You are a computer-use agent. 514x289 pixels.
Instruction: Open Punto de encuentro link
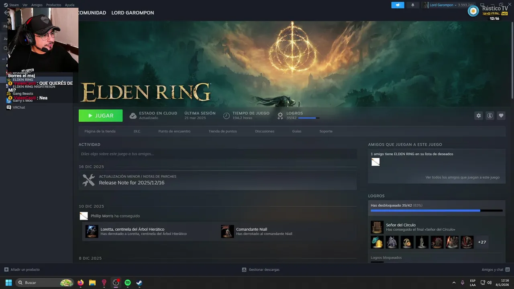(174, 131)
